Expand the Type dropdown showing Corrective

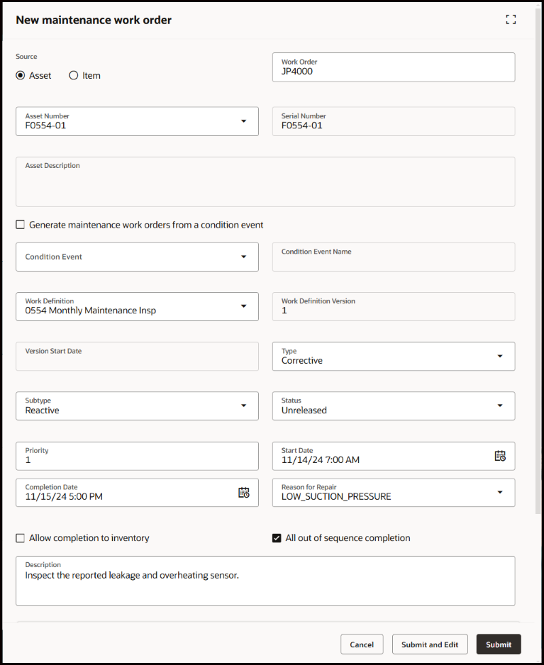click(x=500, y=356)
